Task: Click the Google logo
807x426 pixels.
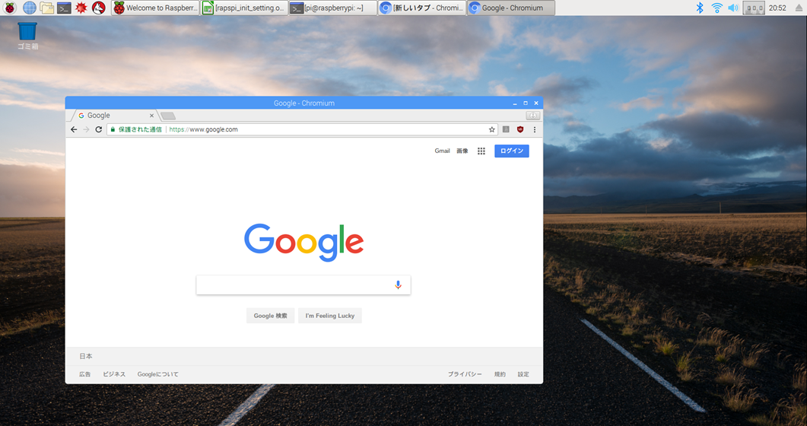Action: click(x=303, y=242)
